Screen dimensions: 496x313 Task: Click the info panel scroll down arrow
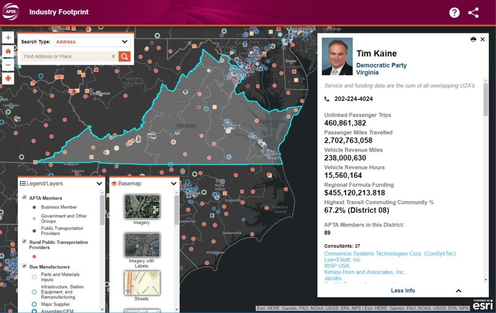click(x=485, y=280)
